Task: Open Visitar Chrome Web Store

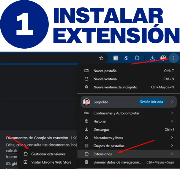Action: [x=51, y=162]
